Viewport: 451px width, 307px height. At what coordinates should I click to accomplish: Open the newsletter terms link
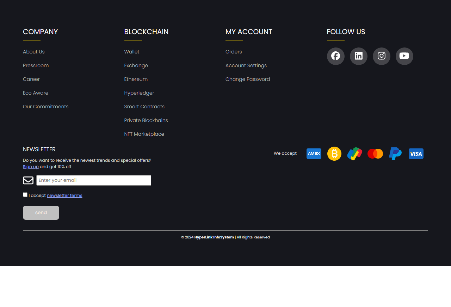pyautogui.click(x=64, y=196)
